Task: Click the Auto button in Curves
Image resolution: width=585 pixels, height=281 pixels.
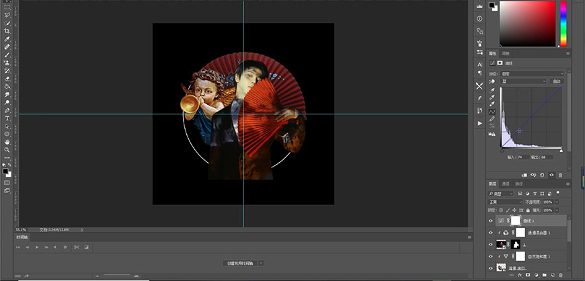Action: pyautogui.click(x=557, y=81)
